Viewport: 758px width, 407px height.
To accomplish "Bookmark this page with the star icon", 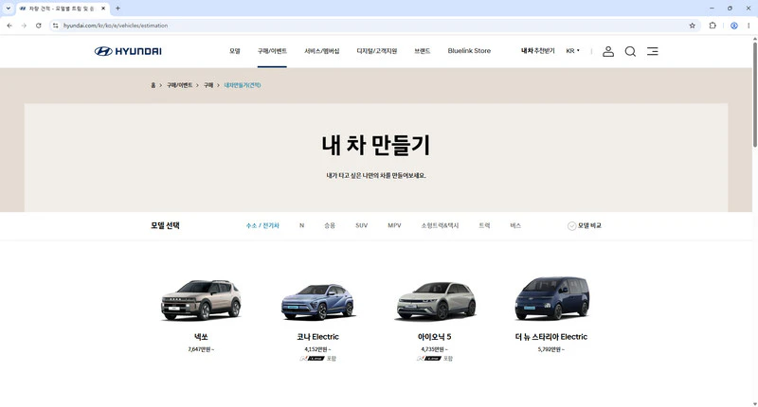I will click(692, 26).
